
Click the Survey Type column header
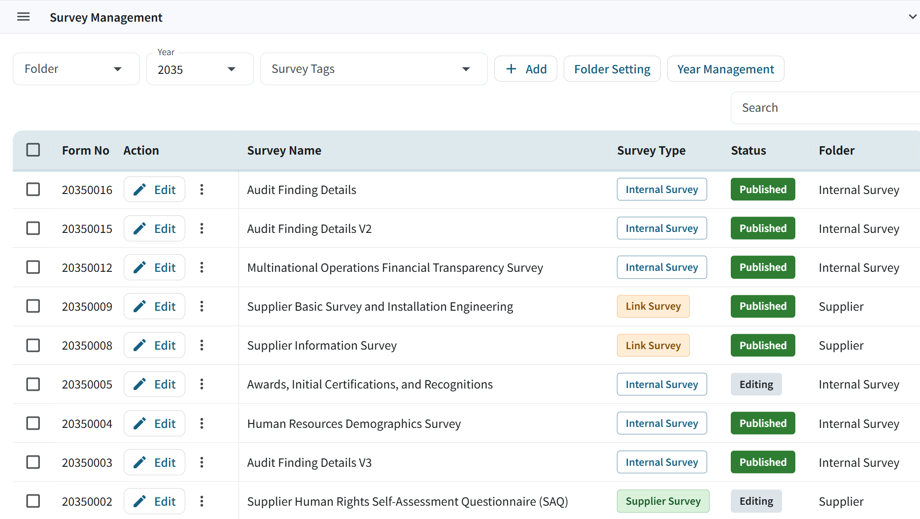coord(651,150)
